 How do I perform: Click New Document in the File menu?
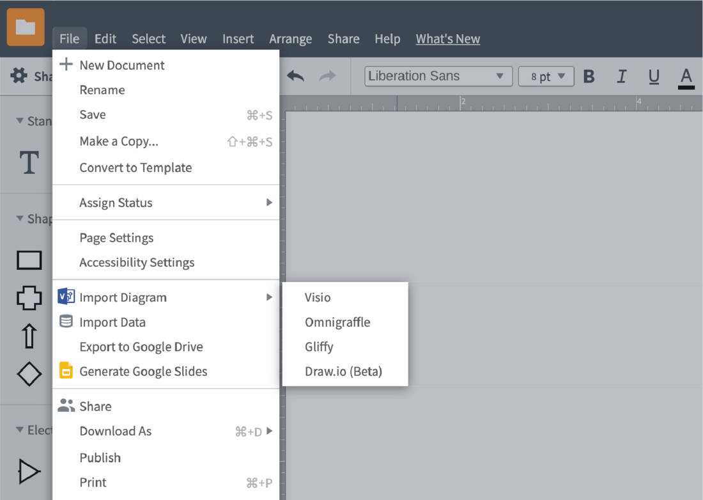point(121,65)
